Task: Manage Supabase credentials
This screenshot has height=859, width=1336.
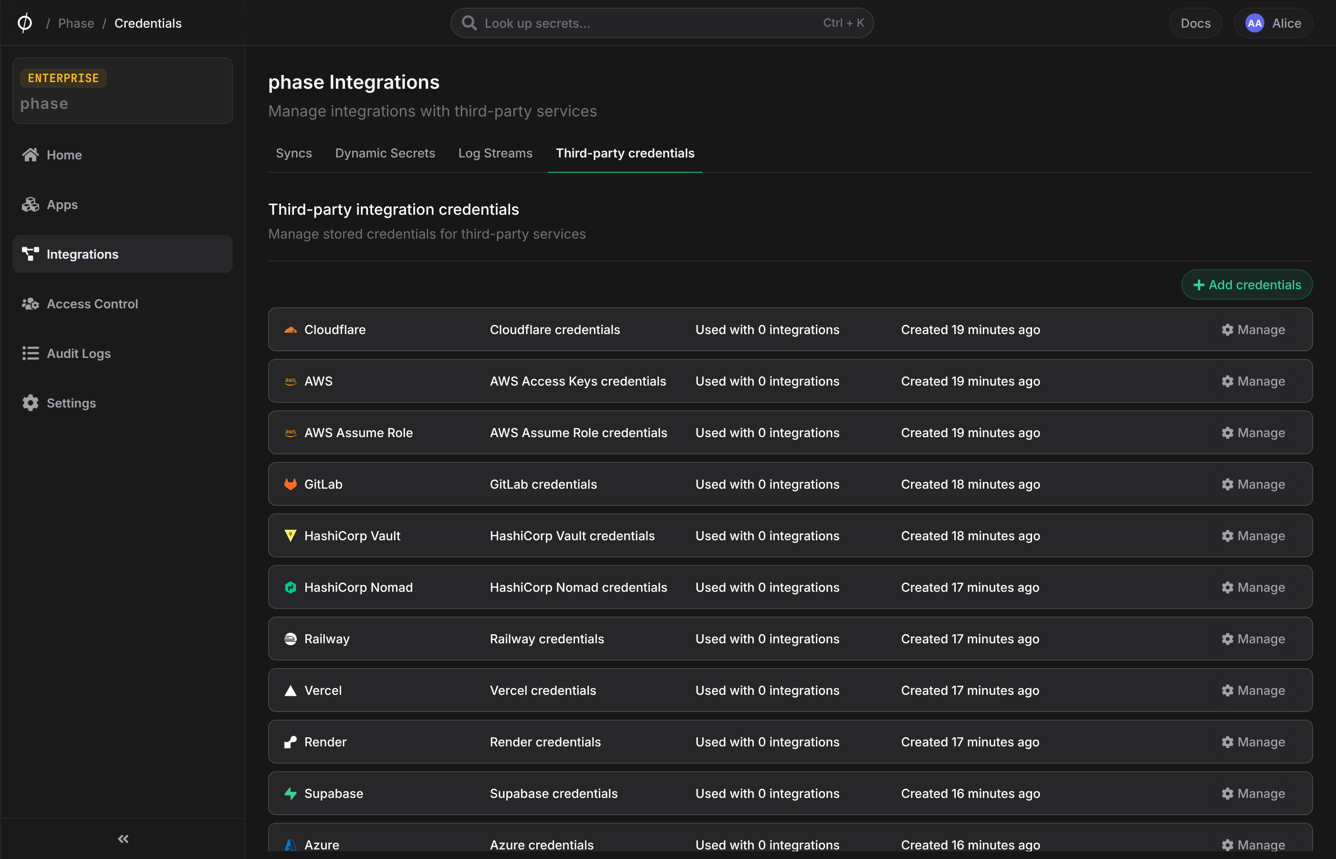Action: coord(1253,793)
